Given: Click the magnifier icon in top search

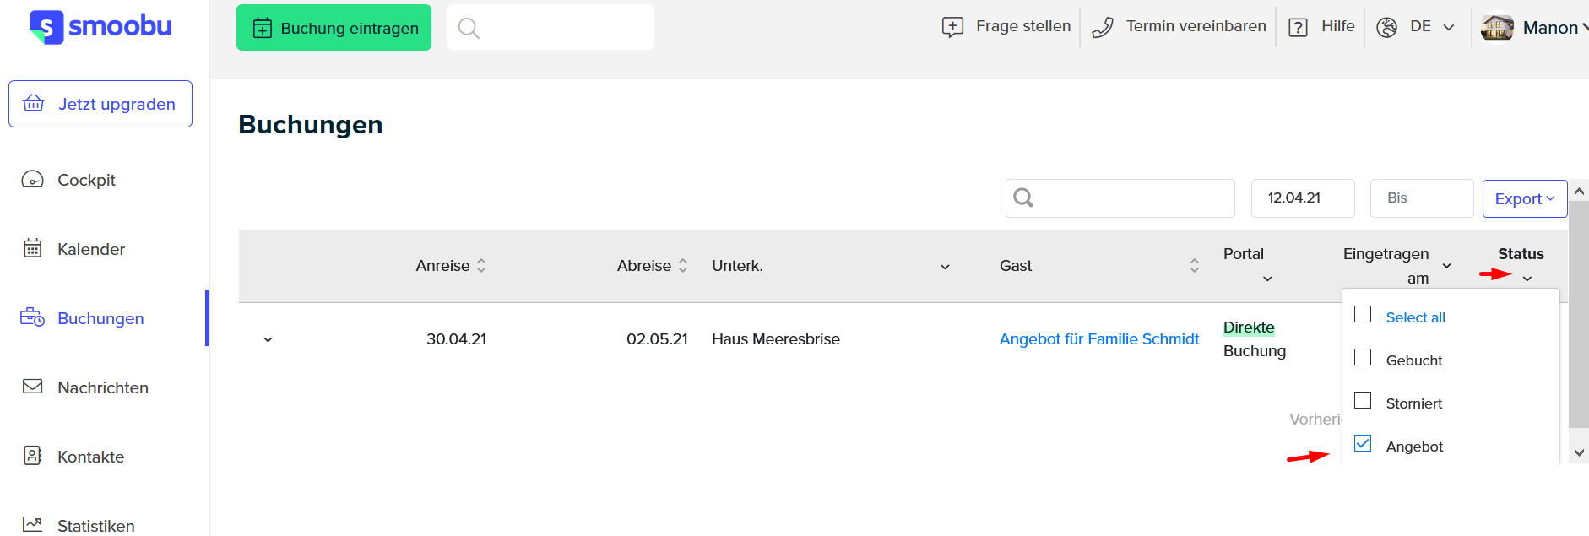Looking at the screenshot, I should tap(469, 28).
